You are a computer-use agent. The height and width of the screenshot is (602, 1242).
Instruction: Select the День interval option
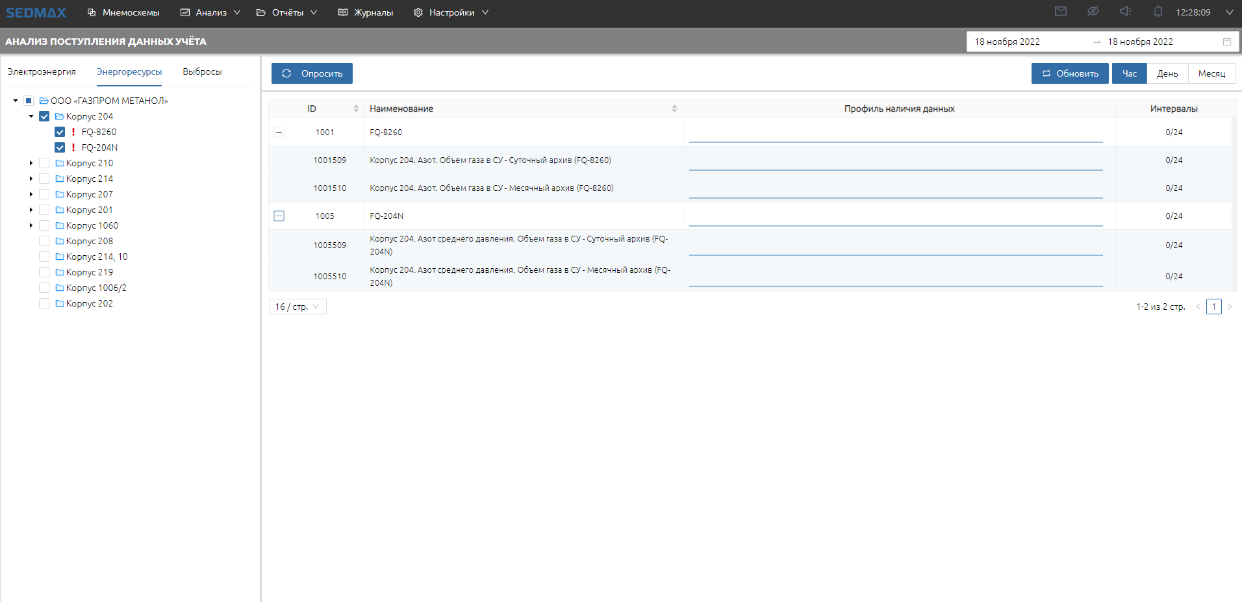click(x=1167, y=73)
